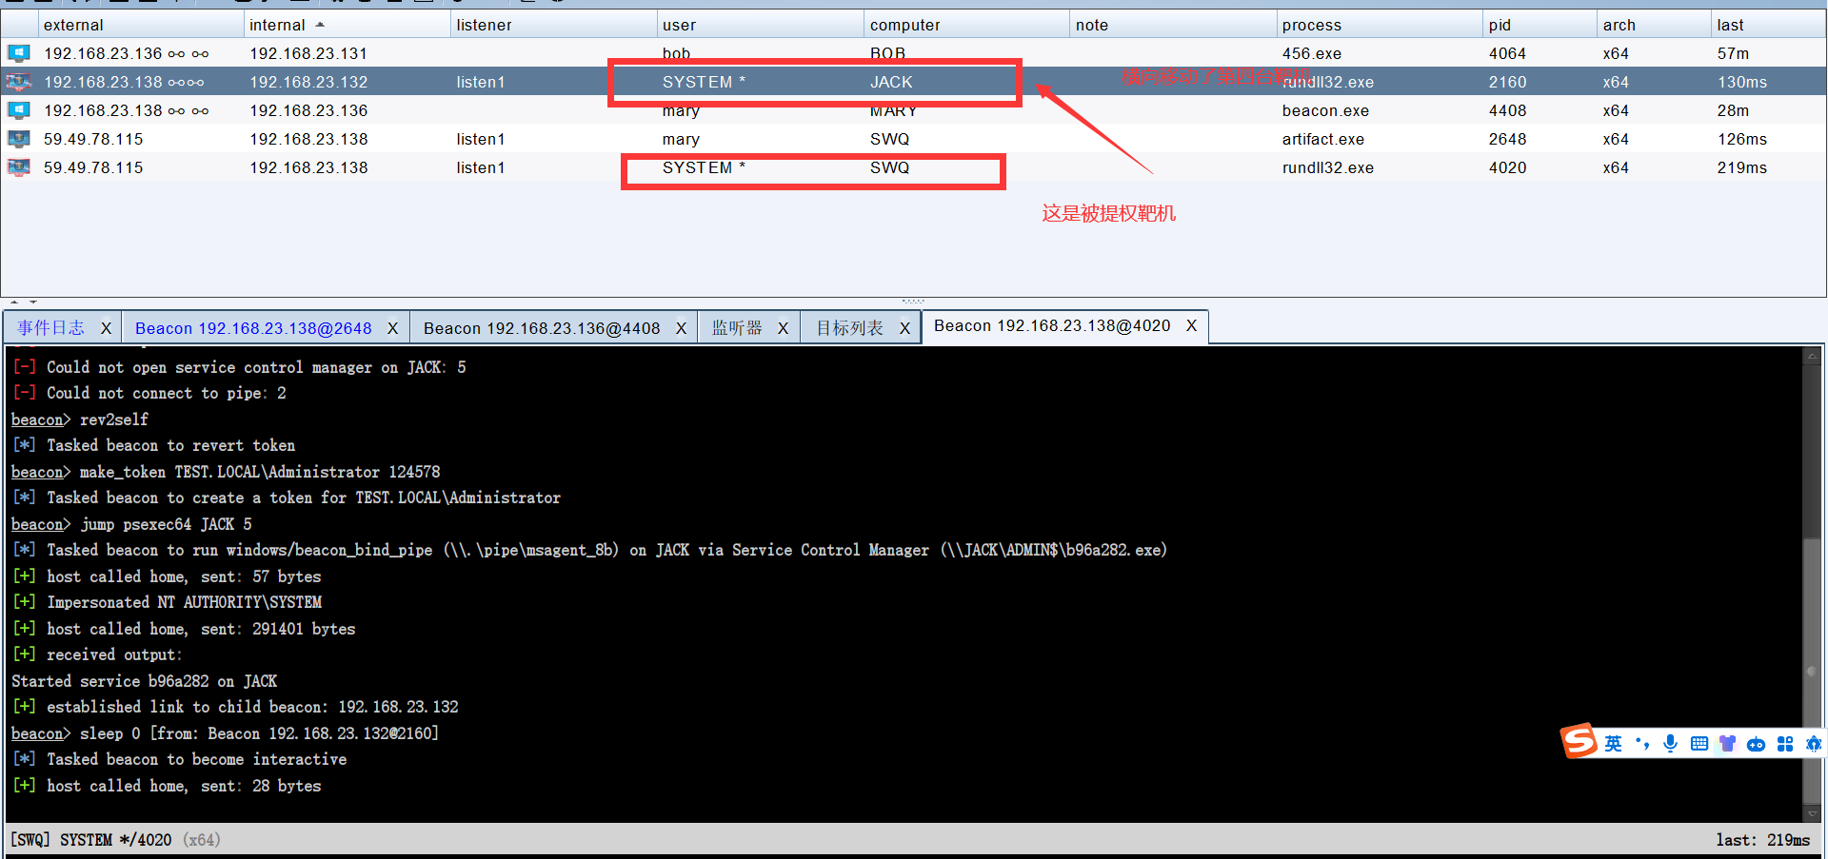
Task: Close the Beacon 192.168.23.136@4408 tab
Action: pyautogui.click(x=681, y=328)
